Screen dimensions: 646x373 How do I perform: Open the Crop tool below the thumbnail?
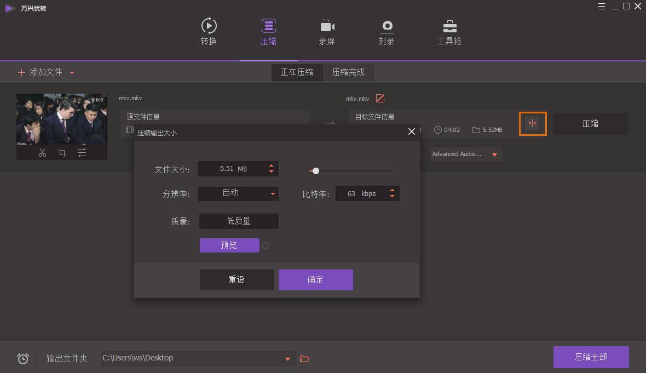point(62,152)
